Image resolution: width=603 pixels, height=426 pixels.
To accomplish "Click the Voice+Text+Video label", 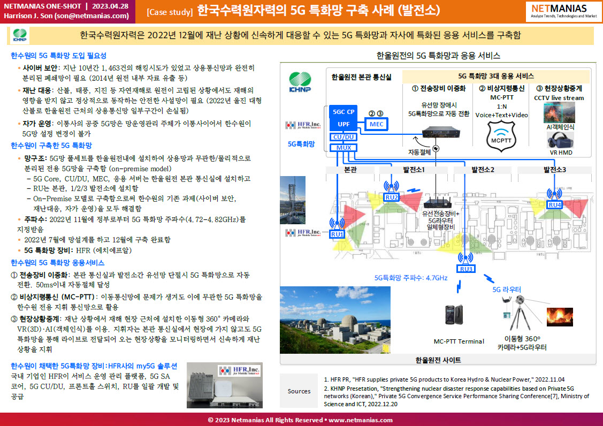I will (x=501, y=115).
